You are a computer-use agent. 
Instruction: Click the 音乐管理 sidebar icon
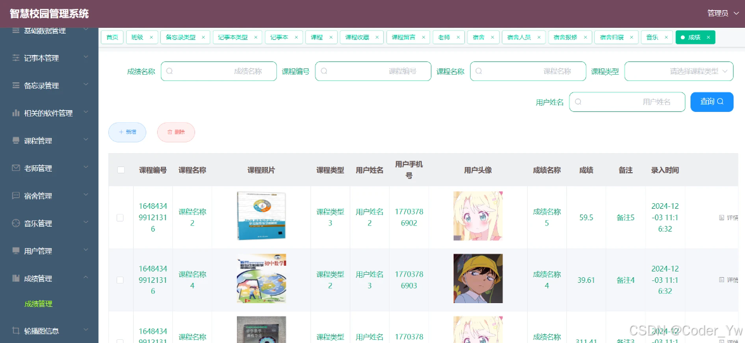click(x=16, y=223)
